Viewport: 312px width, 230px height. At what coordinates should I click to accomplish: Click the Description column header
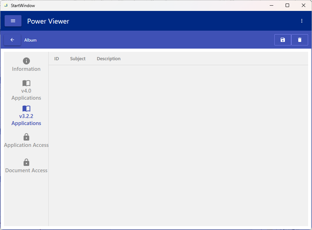tap(108, 59)
